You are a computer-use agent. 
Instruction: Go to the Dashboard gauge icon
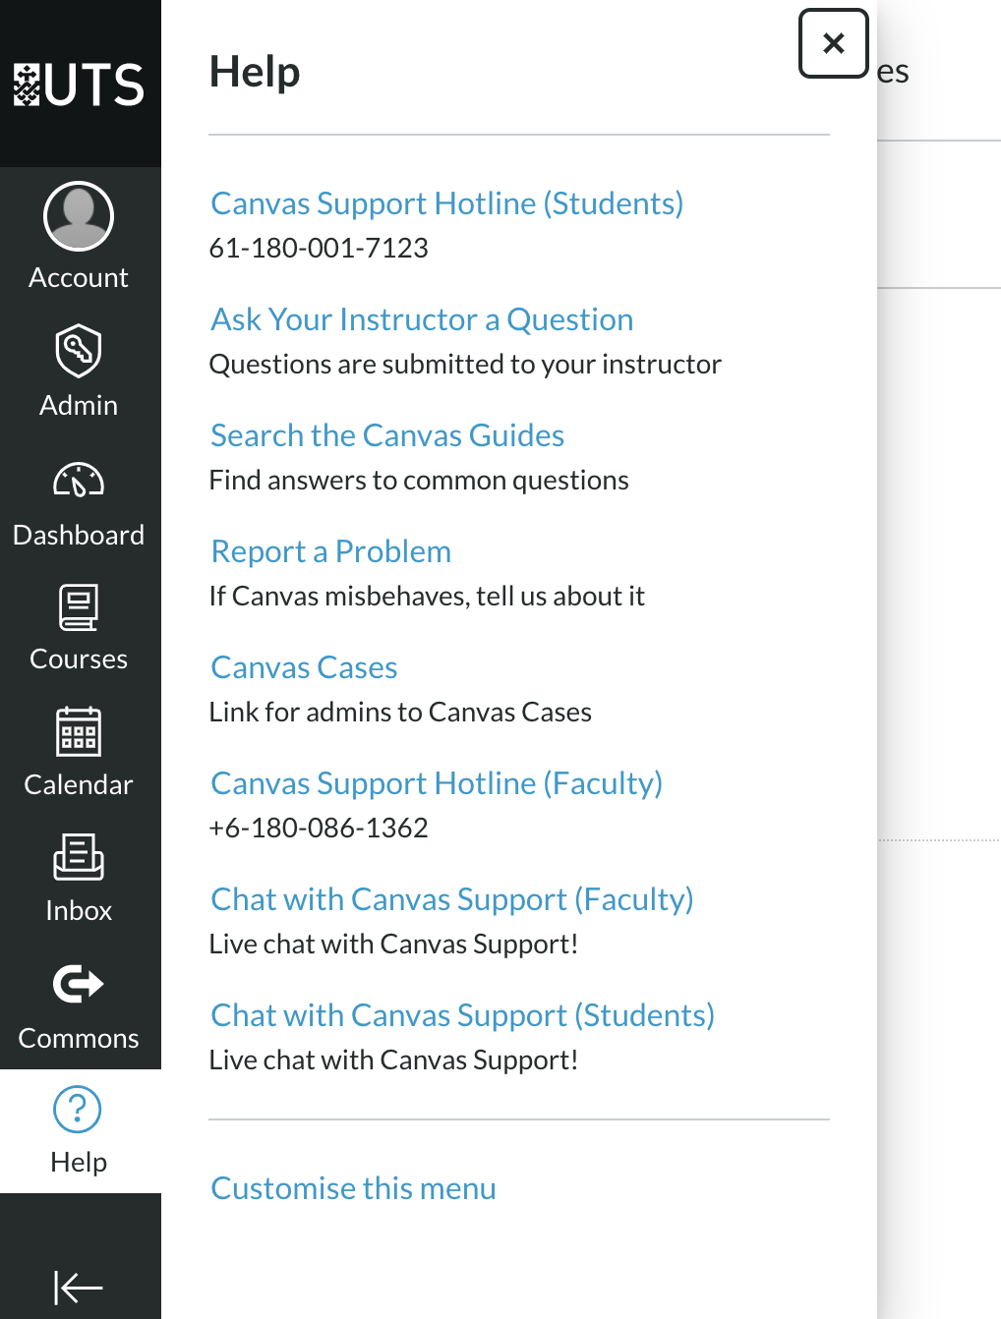(79, 480)
